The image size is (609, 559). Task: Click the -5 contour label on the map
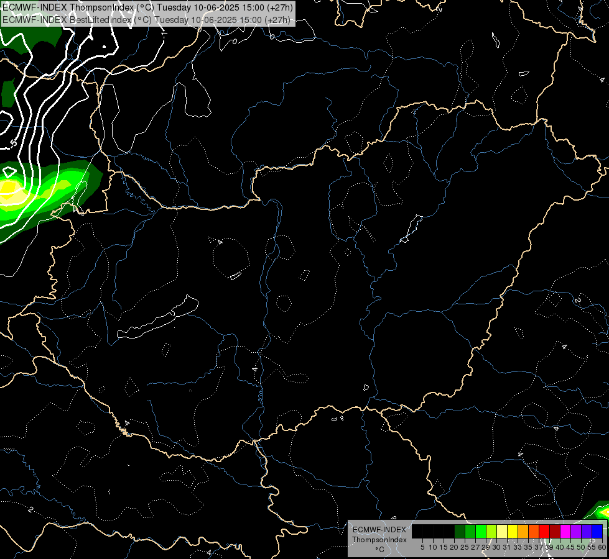pyautogui.click(x=13, y=143)
